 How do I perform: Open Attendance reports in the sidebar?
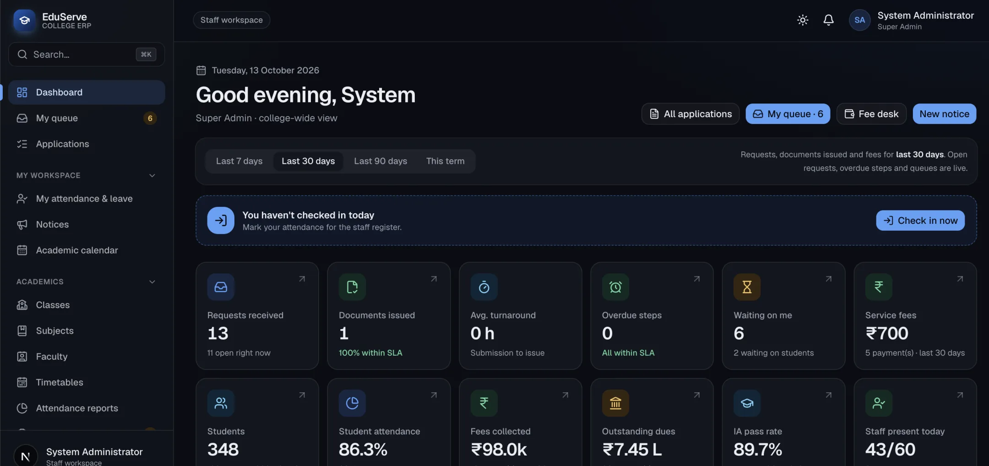point(87,408)
